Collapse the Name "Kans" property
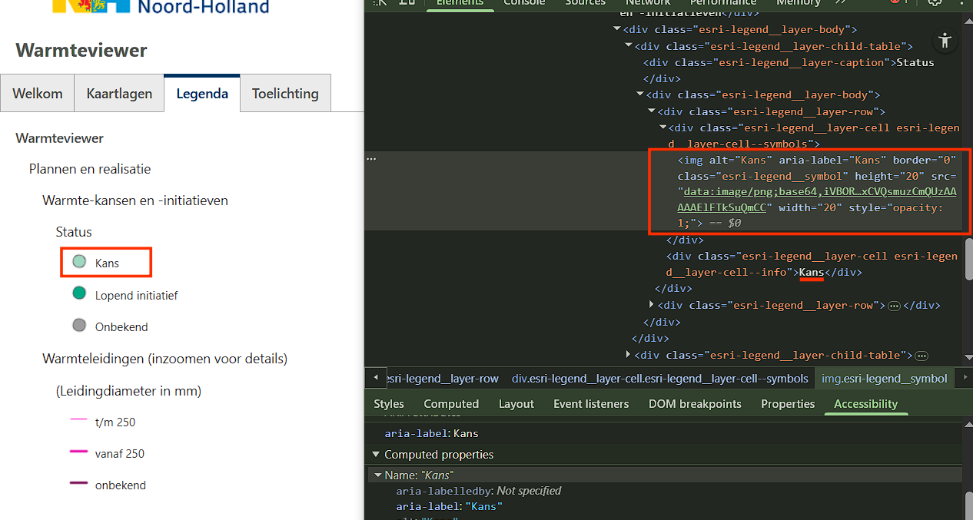Screen dimensions: 973x520 pos(378,475)
